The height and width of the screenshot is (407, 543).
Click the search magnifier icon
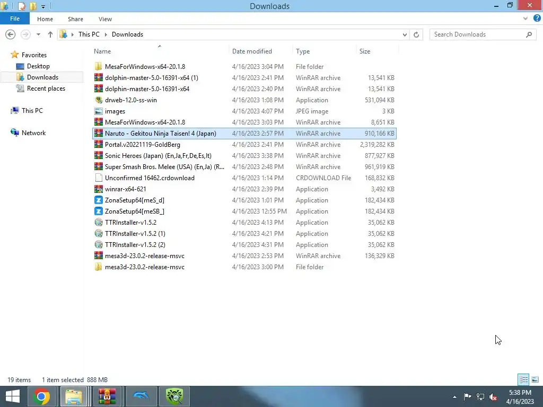tap(529, 34)
